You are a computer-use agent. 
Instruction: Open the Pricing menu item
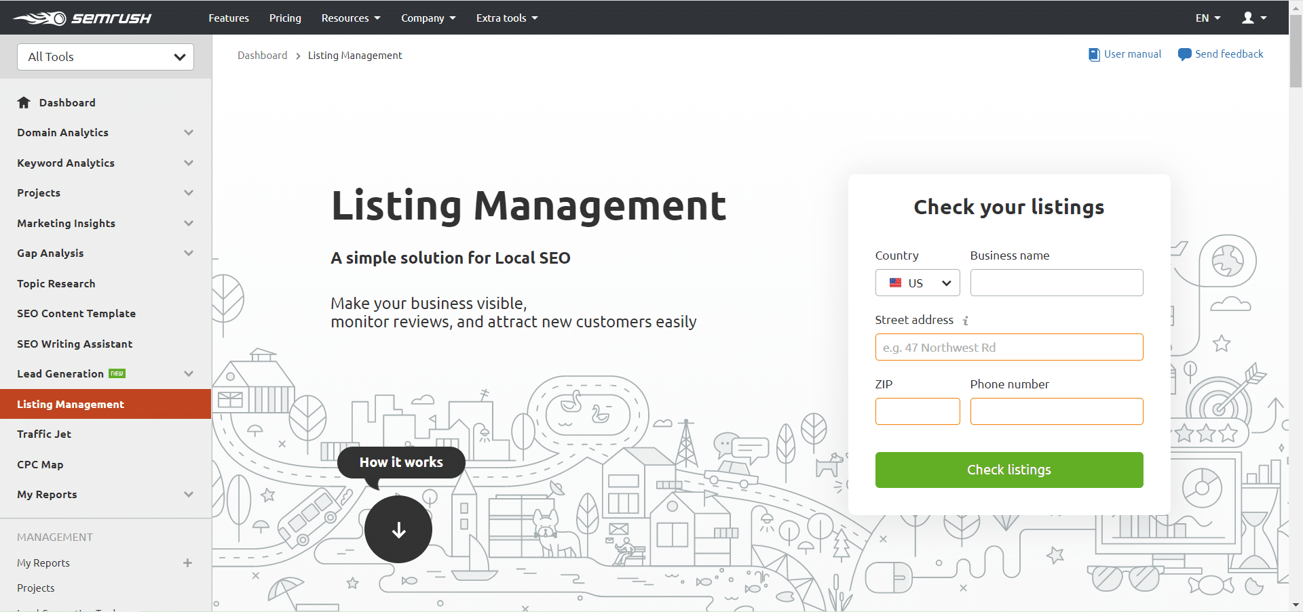pos(285,18)
